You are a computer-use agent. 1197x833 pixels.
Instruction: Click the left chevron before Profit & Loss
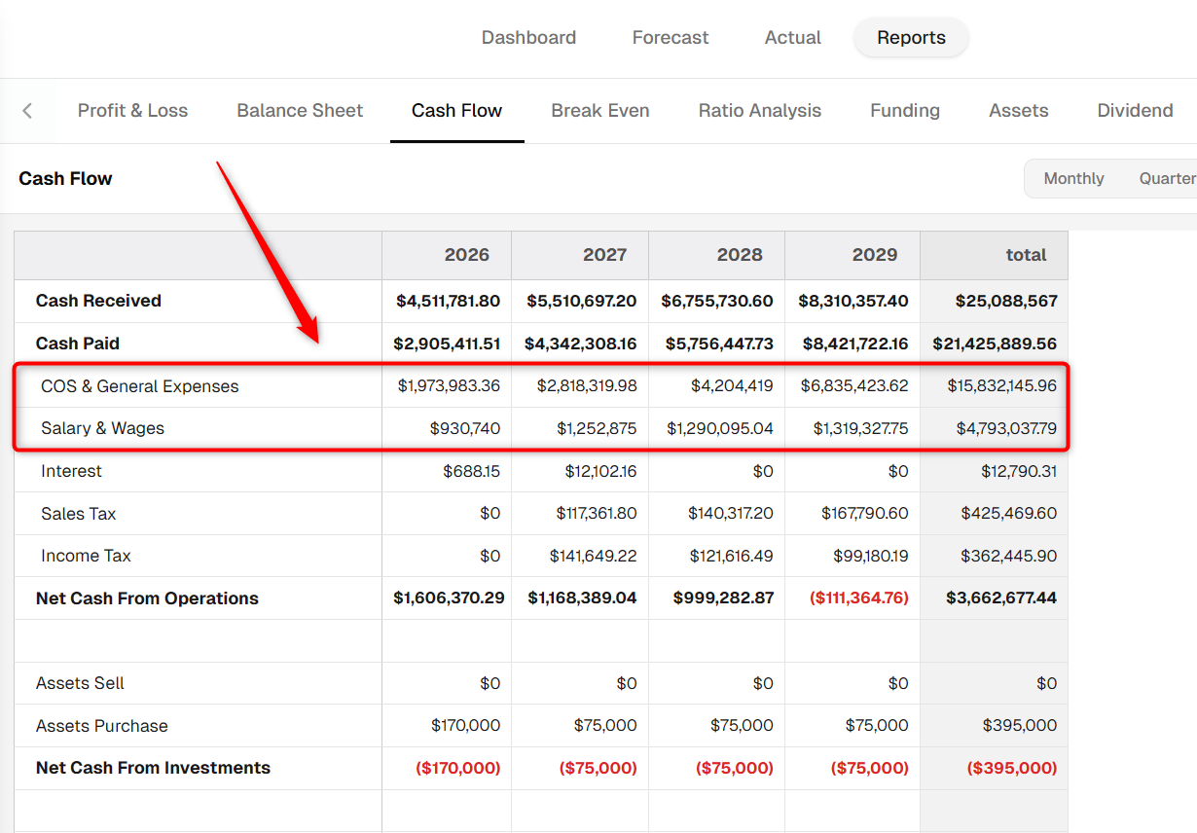[x=27, y=111]
